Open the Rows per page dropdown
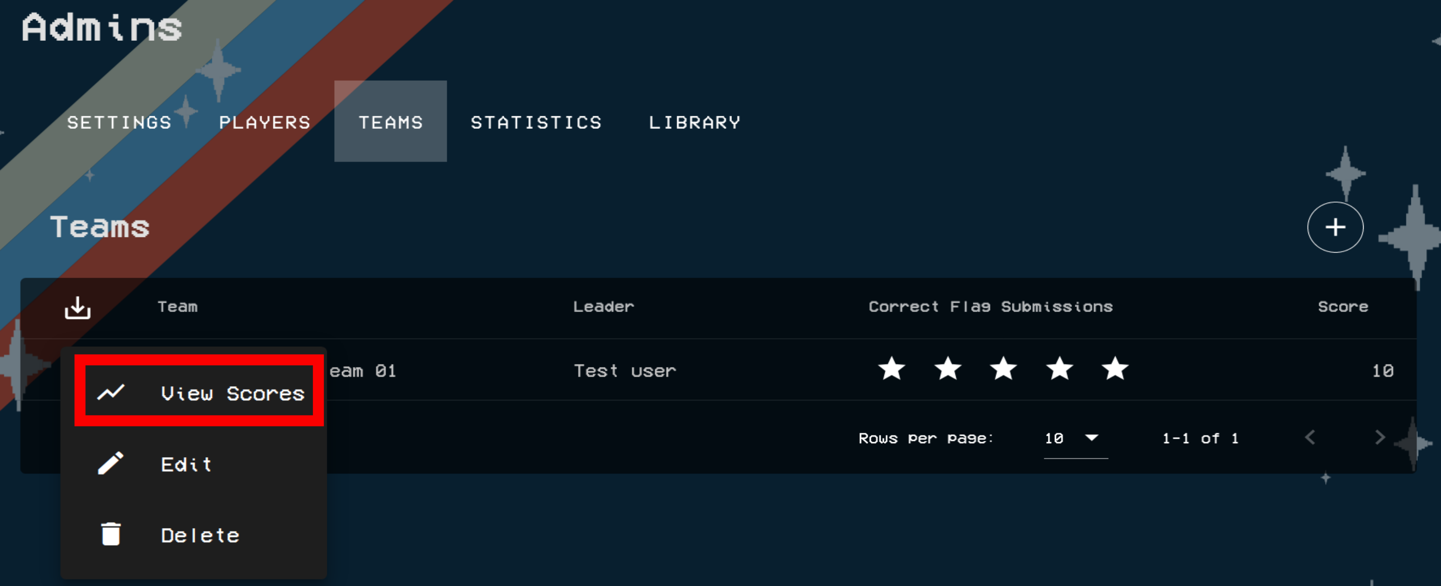This screenshot has height=586, width=1441. coord(1073,438)
